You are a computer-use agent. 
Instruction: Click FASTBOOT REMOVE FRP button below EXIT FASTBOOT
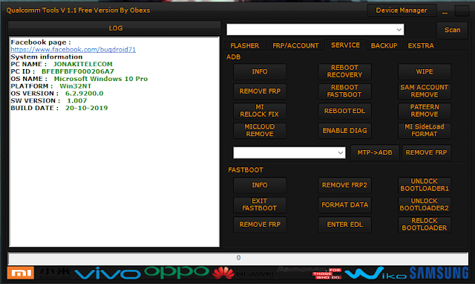pos(260,225)
